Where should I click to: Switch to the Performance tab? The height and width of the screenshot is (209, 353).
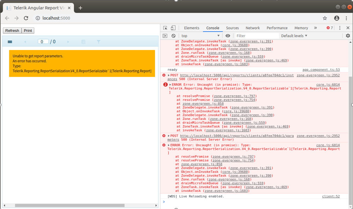coord(277,28)
